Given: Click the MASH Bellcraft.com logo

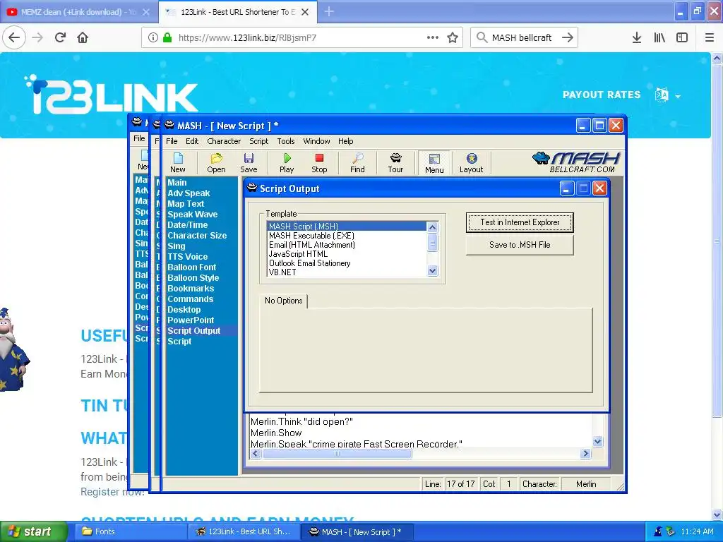Looking at the screenshot, I should tap(576, 162).
